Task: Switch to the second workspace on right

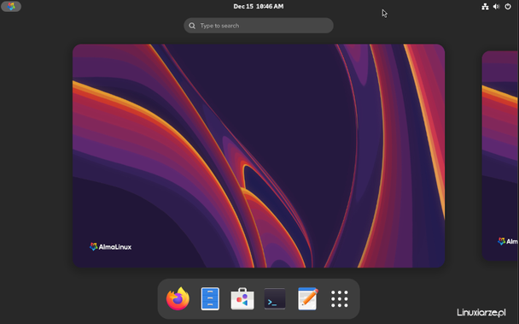Action: point(500,156)
